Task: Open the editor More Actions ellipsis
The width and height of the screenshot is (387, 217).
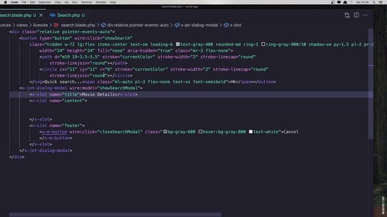Action: click(365, 15)
